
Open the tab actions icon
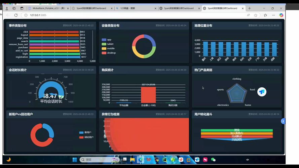pyautogui.click(x=22, y=8)
